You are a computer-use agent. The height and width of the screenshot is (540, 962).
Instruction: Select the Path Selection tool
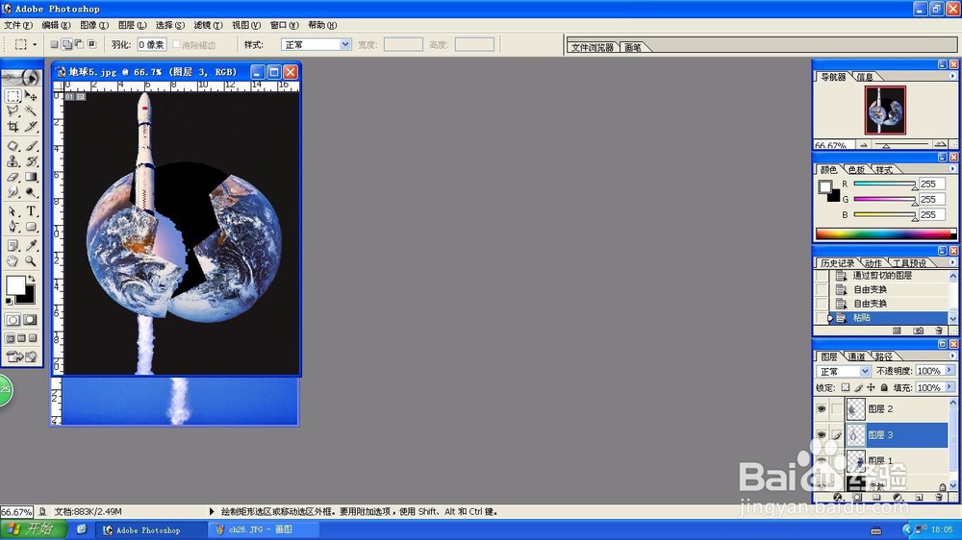13,211
